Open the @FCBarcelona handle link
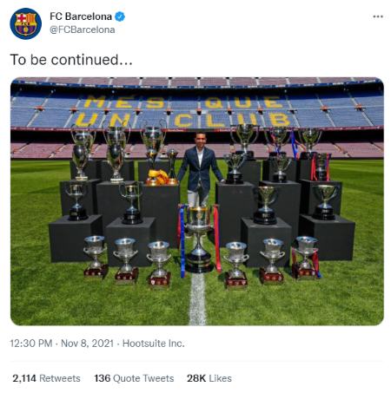 click(83, 29)
